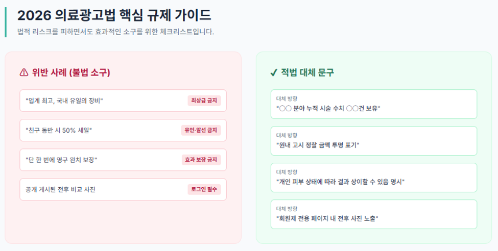Click the 위반 사례 (불법 소구) heading
The image size is (498, 251).
(x=71, y=72)
